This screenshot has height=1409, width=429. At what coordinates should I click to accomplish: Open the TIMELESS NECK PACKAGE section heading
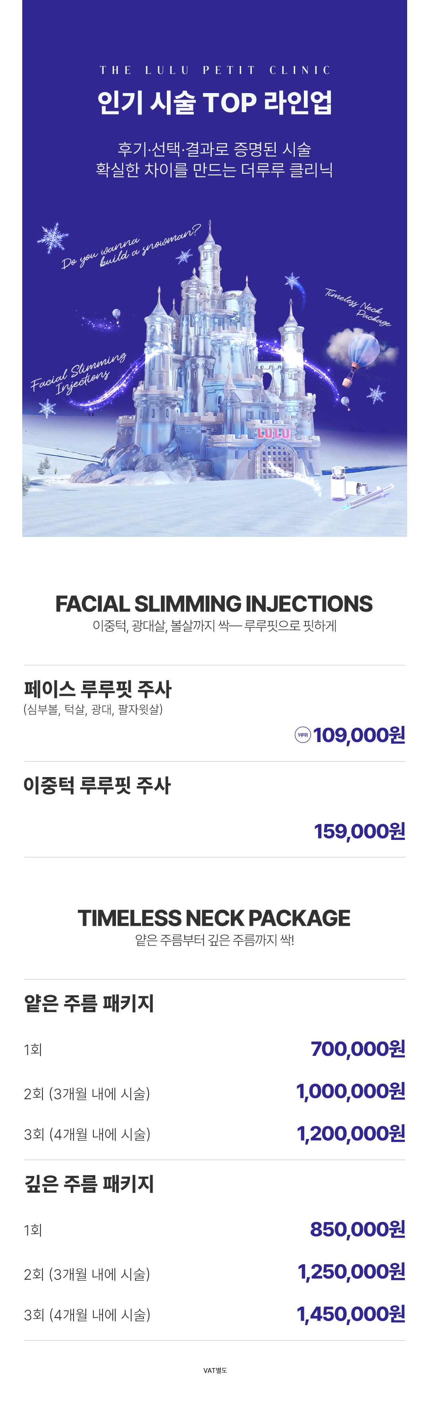point(214,918)
